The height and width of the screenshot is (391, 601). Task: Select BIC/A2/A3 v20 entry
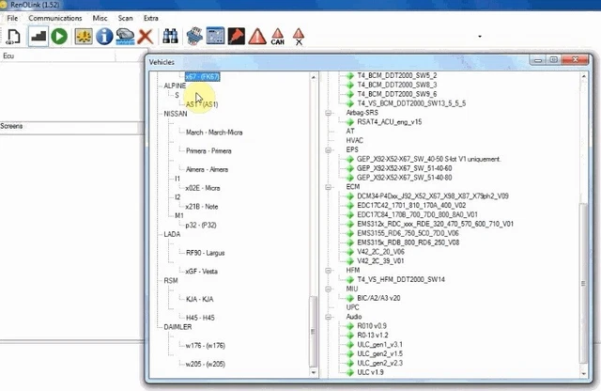click(378, 298)
